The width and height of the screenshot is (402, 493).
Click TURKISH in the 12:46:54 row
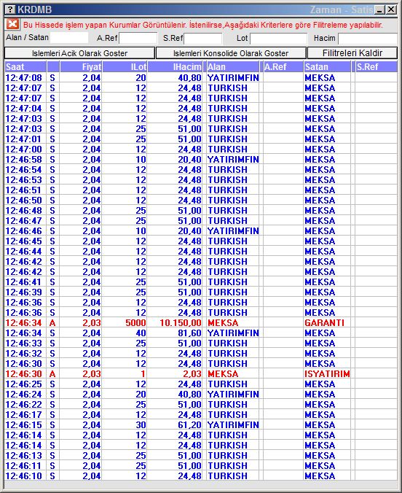[x=227, y=169]
